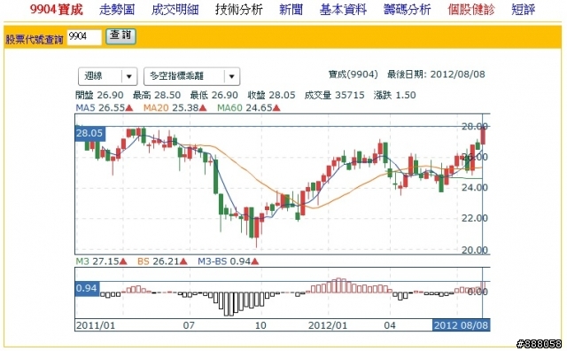567x351 pixels.
Task: Click the 查詢 search button
Action: (x=120, y=36)
